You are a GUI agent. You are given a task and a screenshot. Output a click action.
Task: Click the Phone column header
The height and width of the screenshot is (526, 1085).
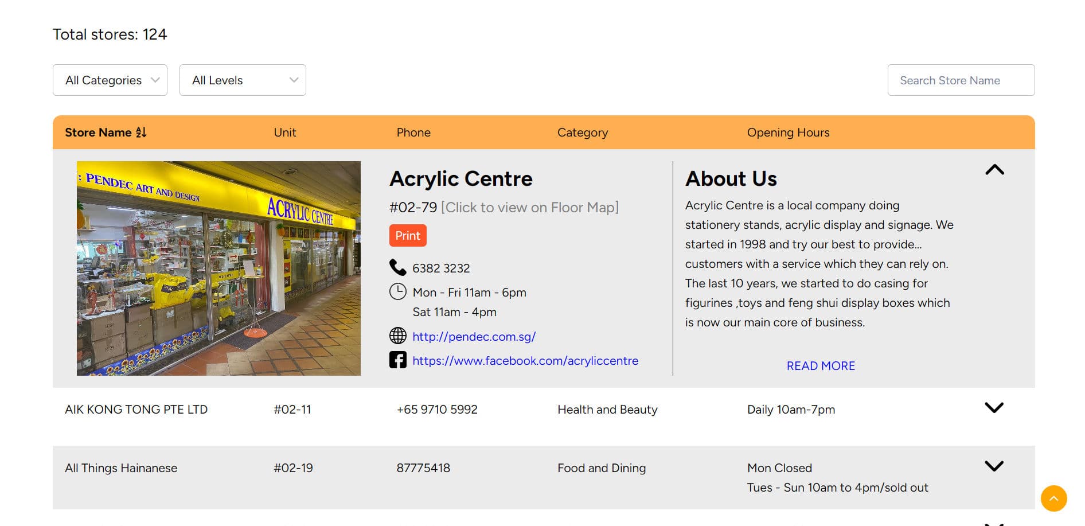point(413,133)
